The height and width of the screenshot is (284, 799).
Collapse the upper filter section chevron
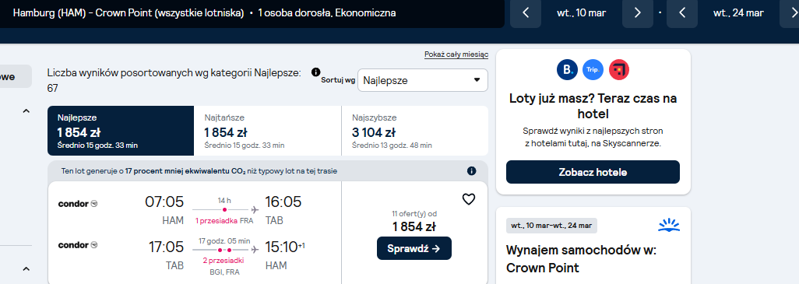[26, 111]
